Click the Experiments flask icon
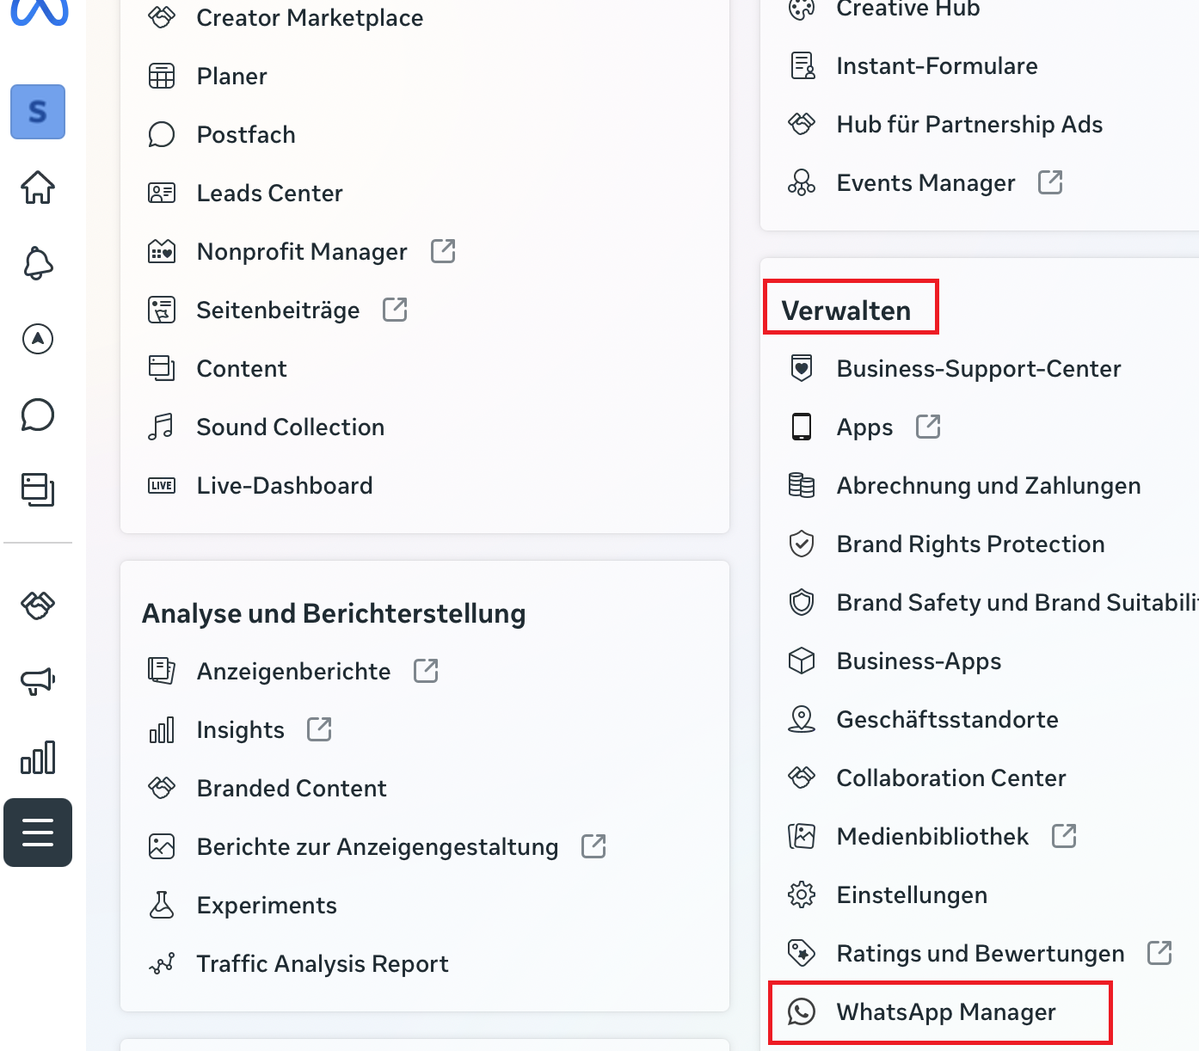Viewport: 1199px width, 1051px height. tap(162, 905)
